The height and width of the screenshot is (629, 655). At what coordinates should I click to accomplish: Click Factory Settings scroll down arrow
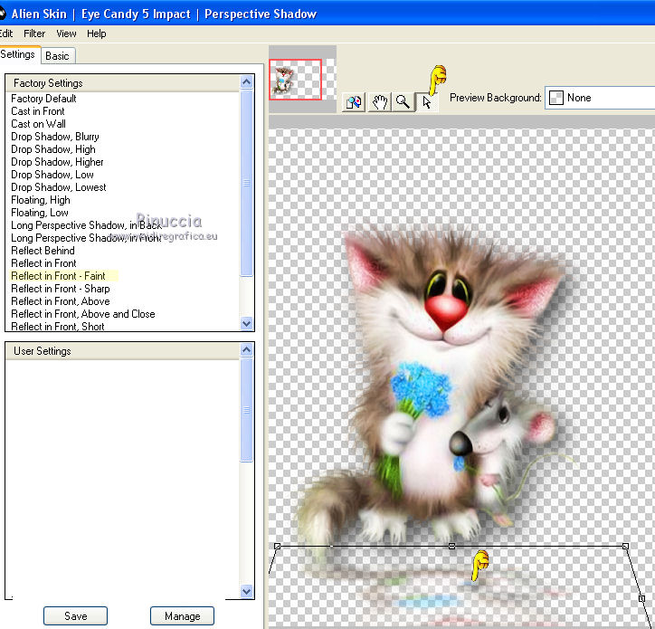coord(246,323)
